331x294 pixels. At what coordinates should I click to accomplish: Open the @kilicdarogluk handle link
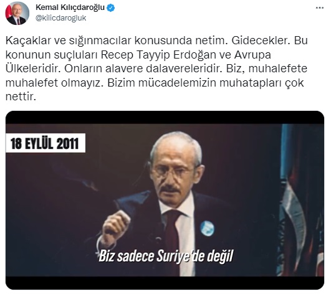pyautogui.click(x=61, y=18)
